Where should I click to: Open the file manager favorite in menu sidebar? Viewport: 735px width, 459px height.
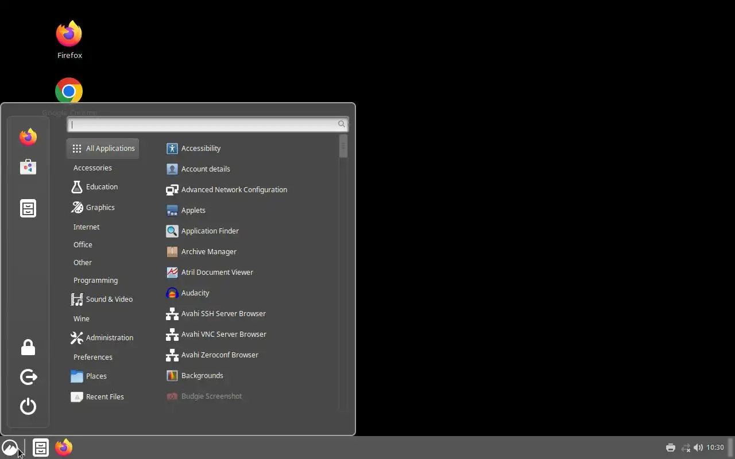[28, 208]
